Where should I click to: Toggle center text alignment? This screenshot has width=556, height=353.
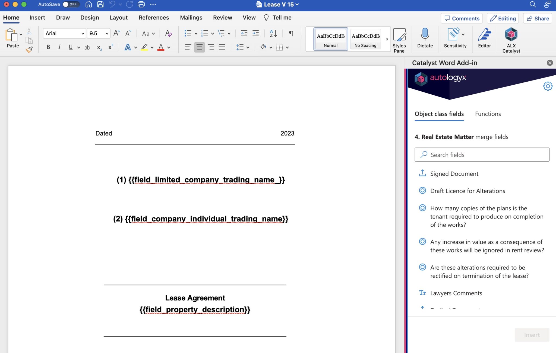pyautogui.click(x=199, y=47)
